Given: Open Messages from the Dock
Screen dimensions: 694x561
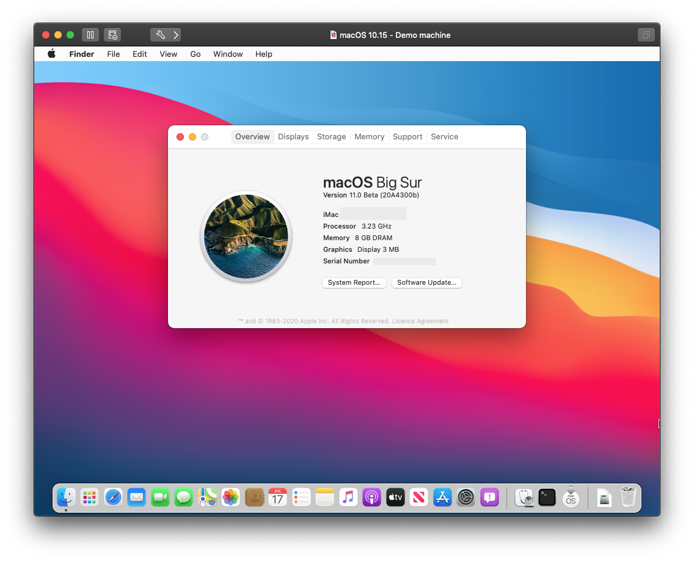Looking at the screenshot, I should 184,497.
